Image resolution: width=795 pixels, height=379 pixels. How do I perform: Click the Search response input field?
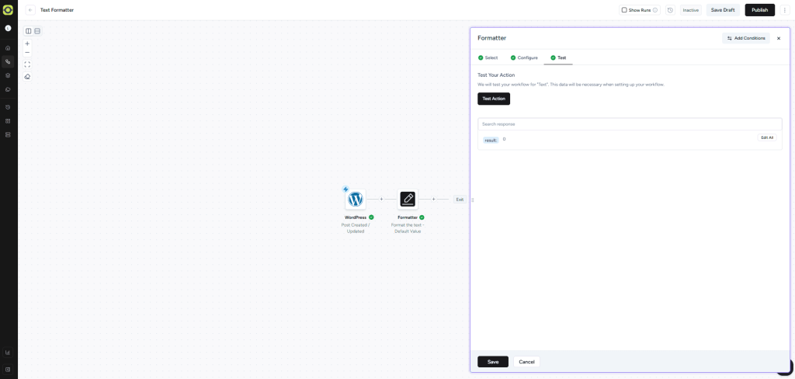tap(629, 123)
